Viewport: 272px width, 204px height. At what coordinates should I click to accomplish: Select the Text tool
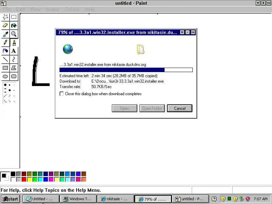point(14,51)
